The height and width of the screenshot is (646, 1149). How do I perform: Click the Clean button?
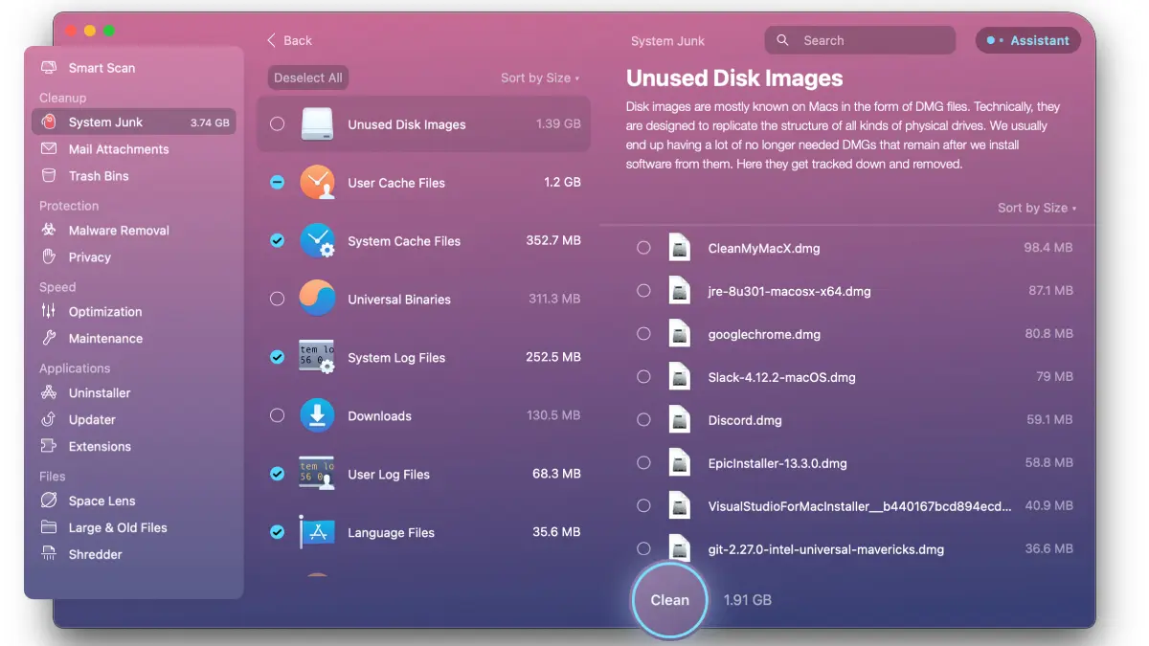[669, 600]
